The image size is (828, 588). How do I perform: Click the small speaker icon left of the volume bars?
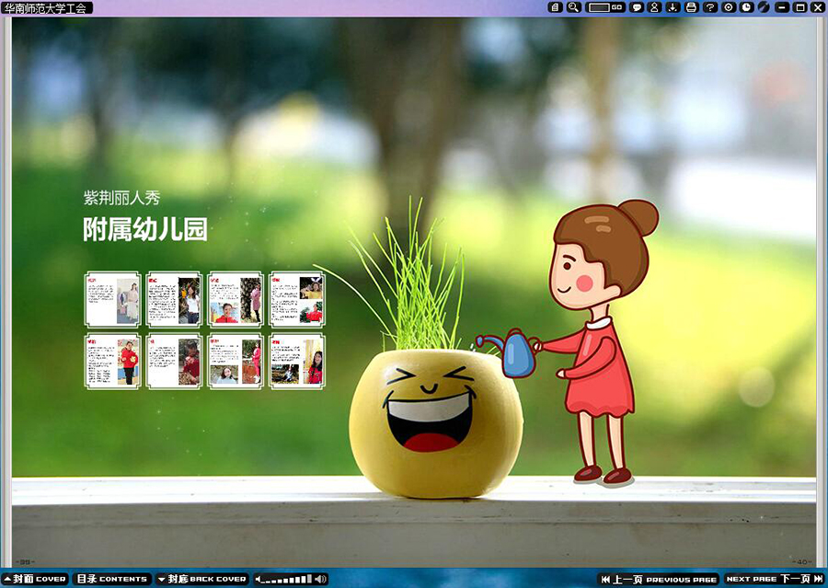(x=259, y=580)
